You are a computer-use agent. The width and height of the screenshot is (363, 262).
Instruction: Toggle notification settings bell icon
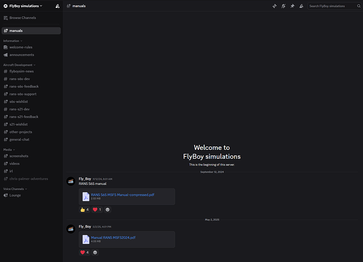coord(284,6)
